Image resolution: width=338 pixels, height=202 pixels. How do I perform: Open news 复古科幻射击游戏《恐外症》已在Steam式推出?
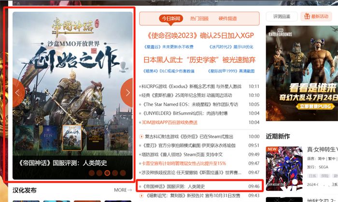pos(189,137)
